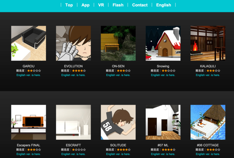The width and height of the screenshot is (234, 158).
Task: Click English ver. link under Snowing
Action: (x=163, y=75)
